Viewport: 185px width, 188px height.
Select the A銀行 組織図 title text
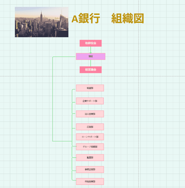tap(108, 18)
